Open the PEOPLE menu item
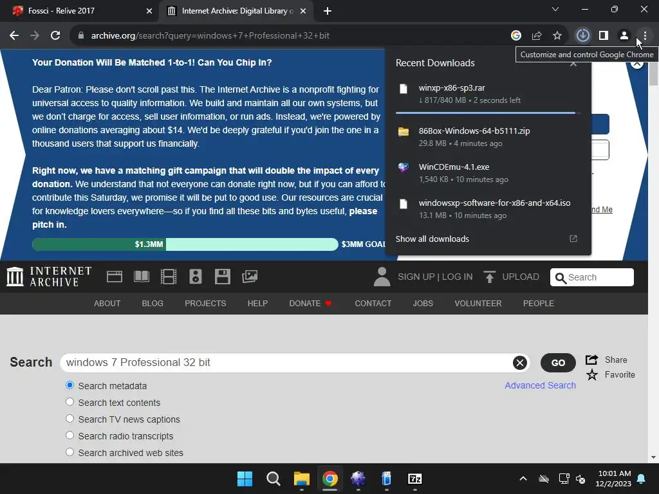This screenshot has width=659, height=494. [539, 304]
